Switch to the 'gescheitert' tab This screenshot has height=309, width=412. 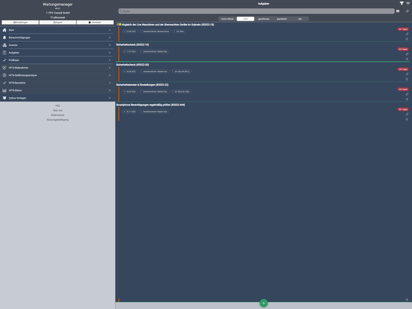tap(282, 19)
